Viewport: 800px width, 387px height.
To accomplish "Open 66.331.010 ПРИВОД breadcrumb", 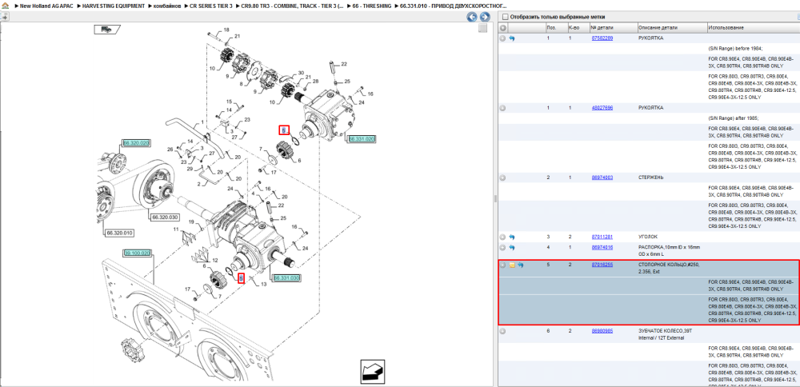I will point(454,5).
